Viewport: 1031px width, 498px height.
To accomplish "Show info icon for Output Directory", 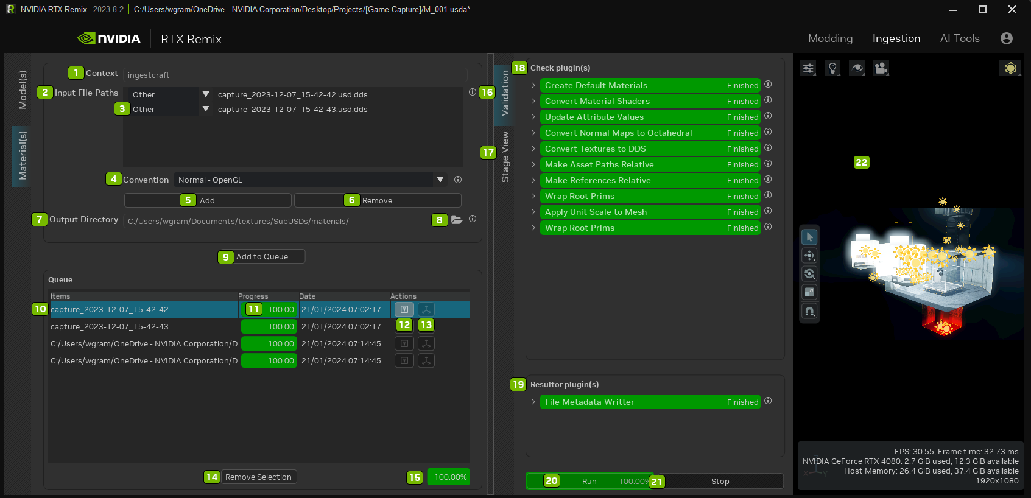I will click(473, 219).
